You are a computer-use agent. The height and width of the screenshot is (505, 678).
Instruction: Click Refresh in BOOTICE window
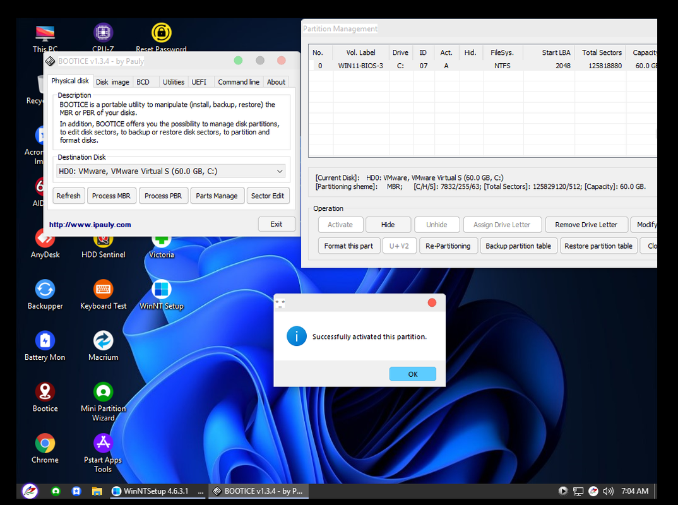pos(68,196)
